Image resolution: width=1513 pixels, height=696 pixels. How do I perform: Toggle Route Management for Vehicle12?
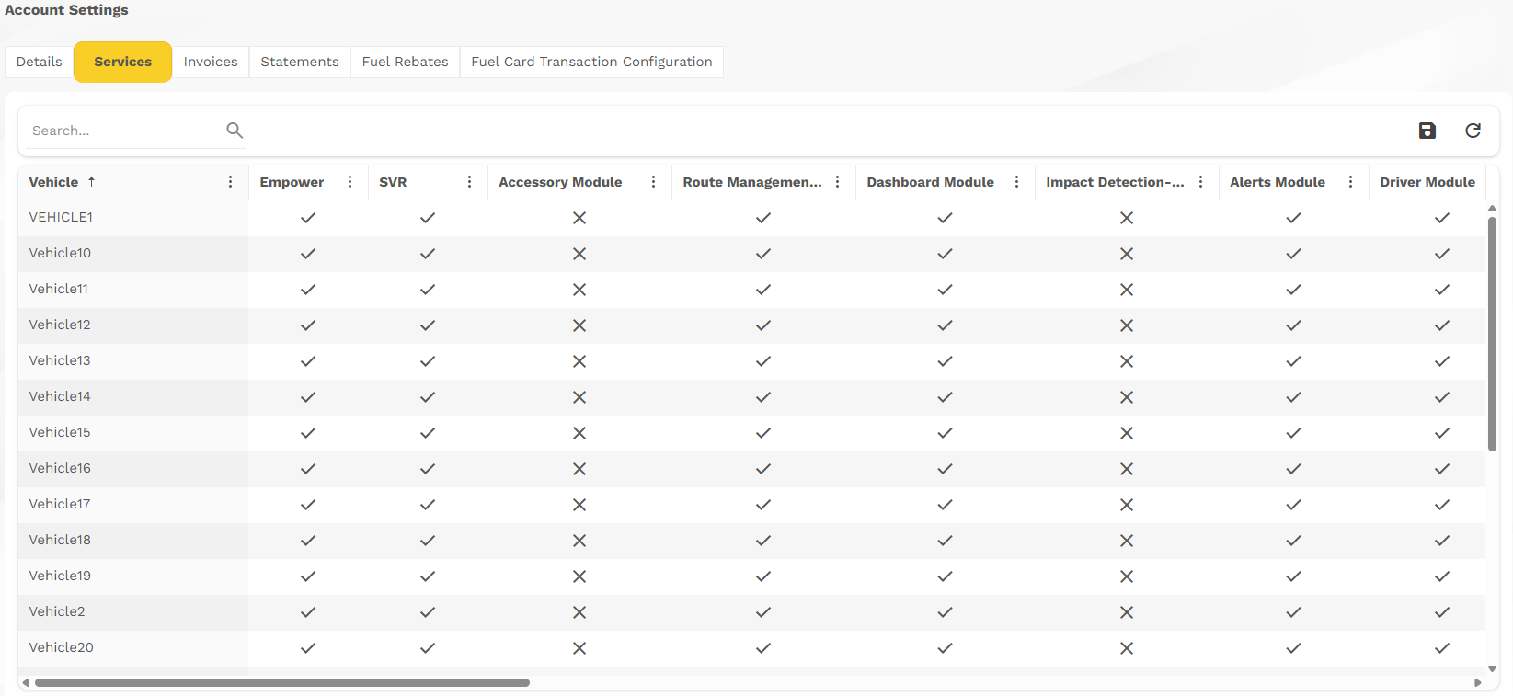coord(763,325)
